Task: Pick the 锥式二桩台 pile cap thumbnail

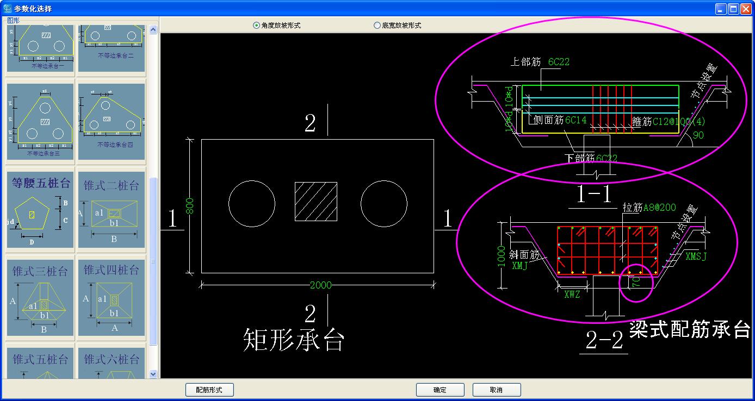Action: pyautogui.click(x=112, y=209)
